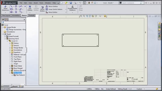
Task: Select the Straight Slot tool
Action: (x=11, y=12)
